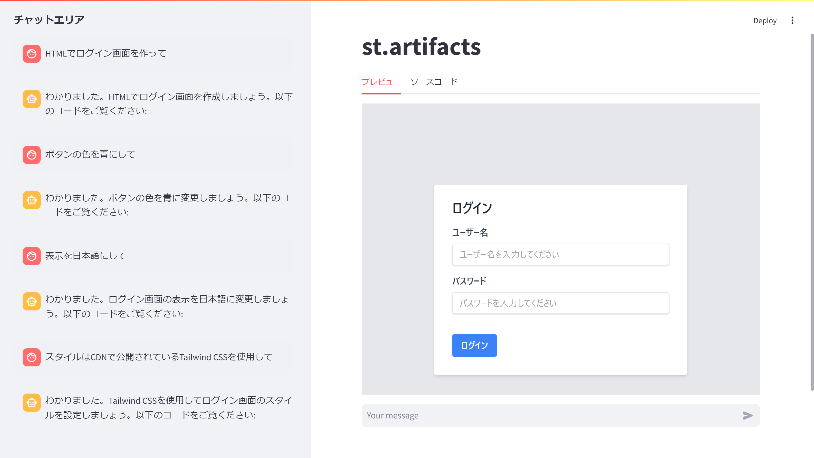Select the プレビュー tab
This screenshot has width=814, height=458.
(381, 82)
